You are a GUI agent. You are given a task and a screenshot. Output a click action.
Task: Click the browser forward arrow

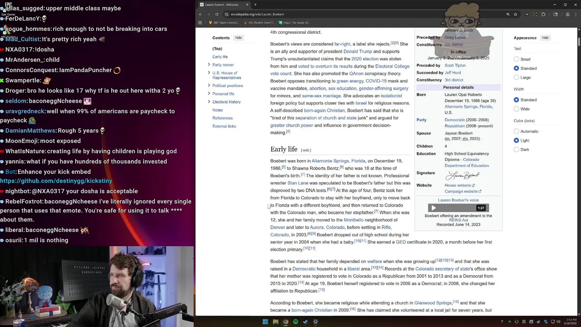(209, 14)
